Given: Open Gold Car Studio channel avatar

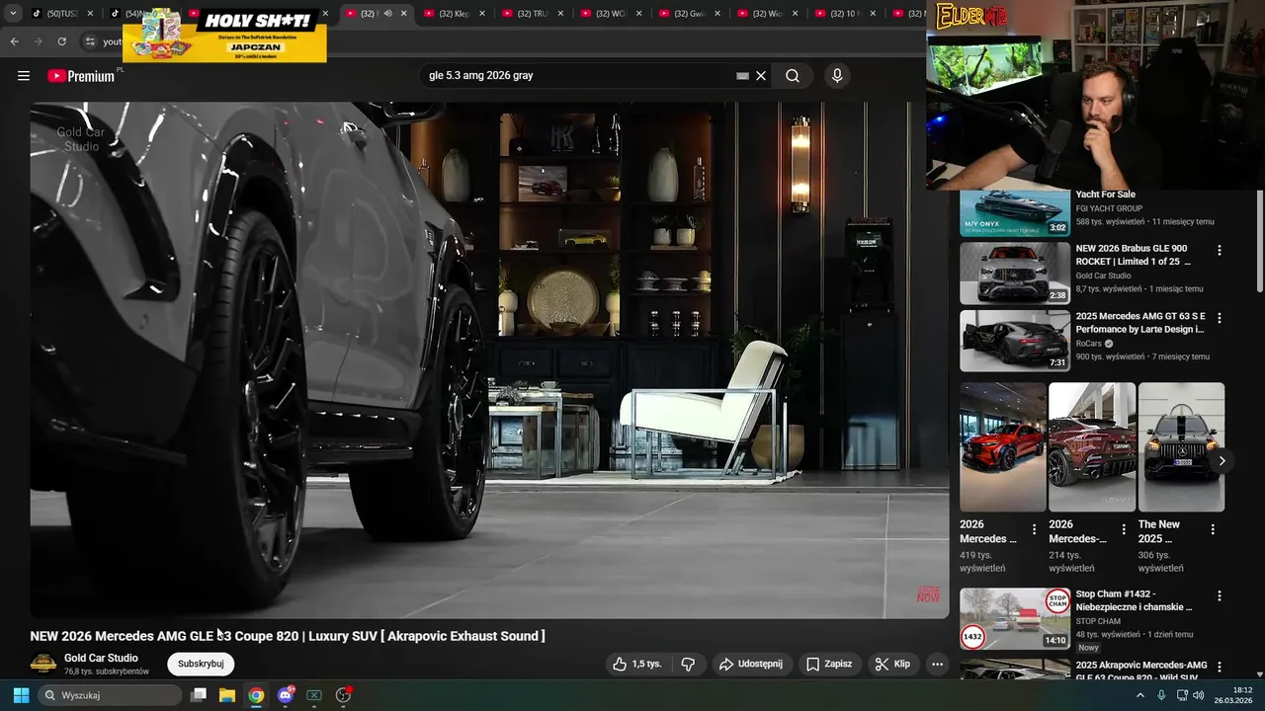Looking at the screenshot, I should pos(43,664).
